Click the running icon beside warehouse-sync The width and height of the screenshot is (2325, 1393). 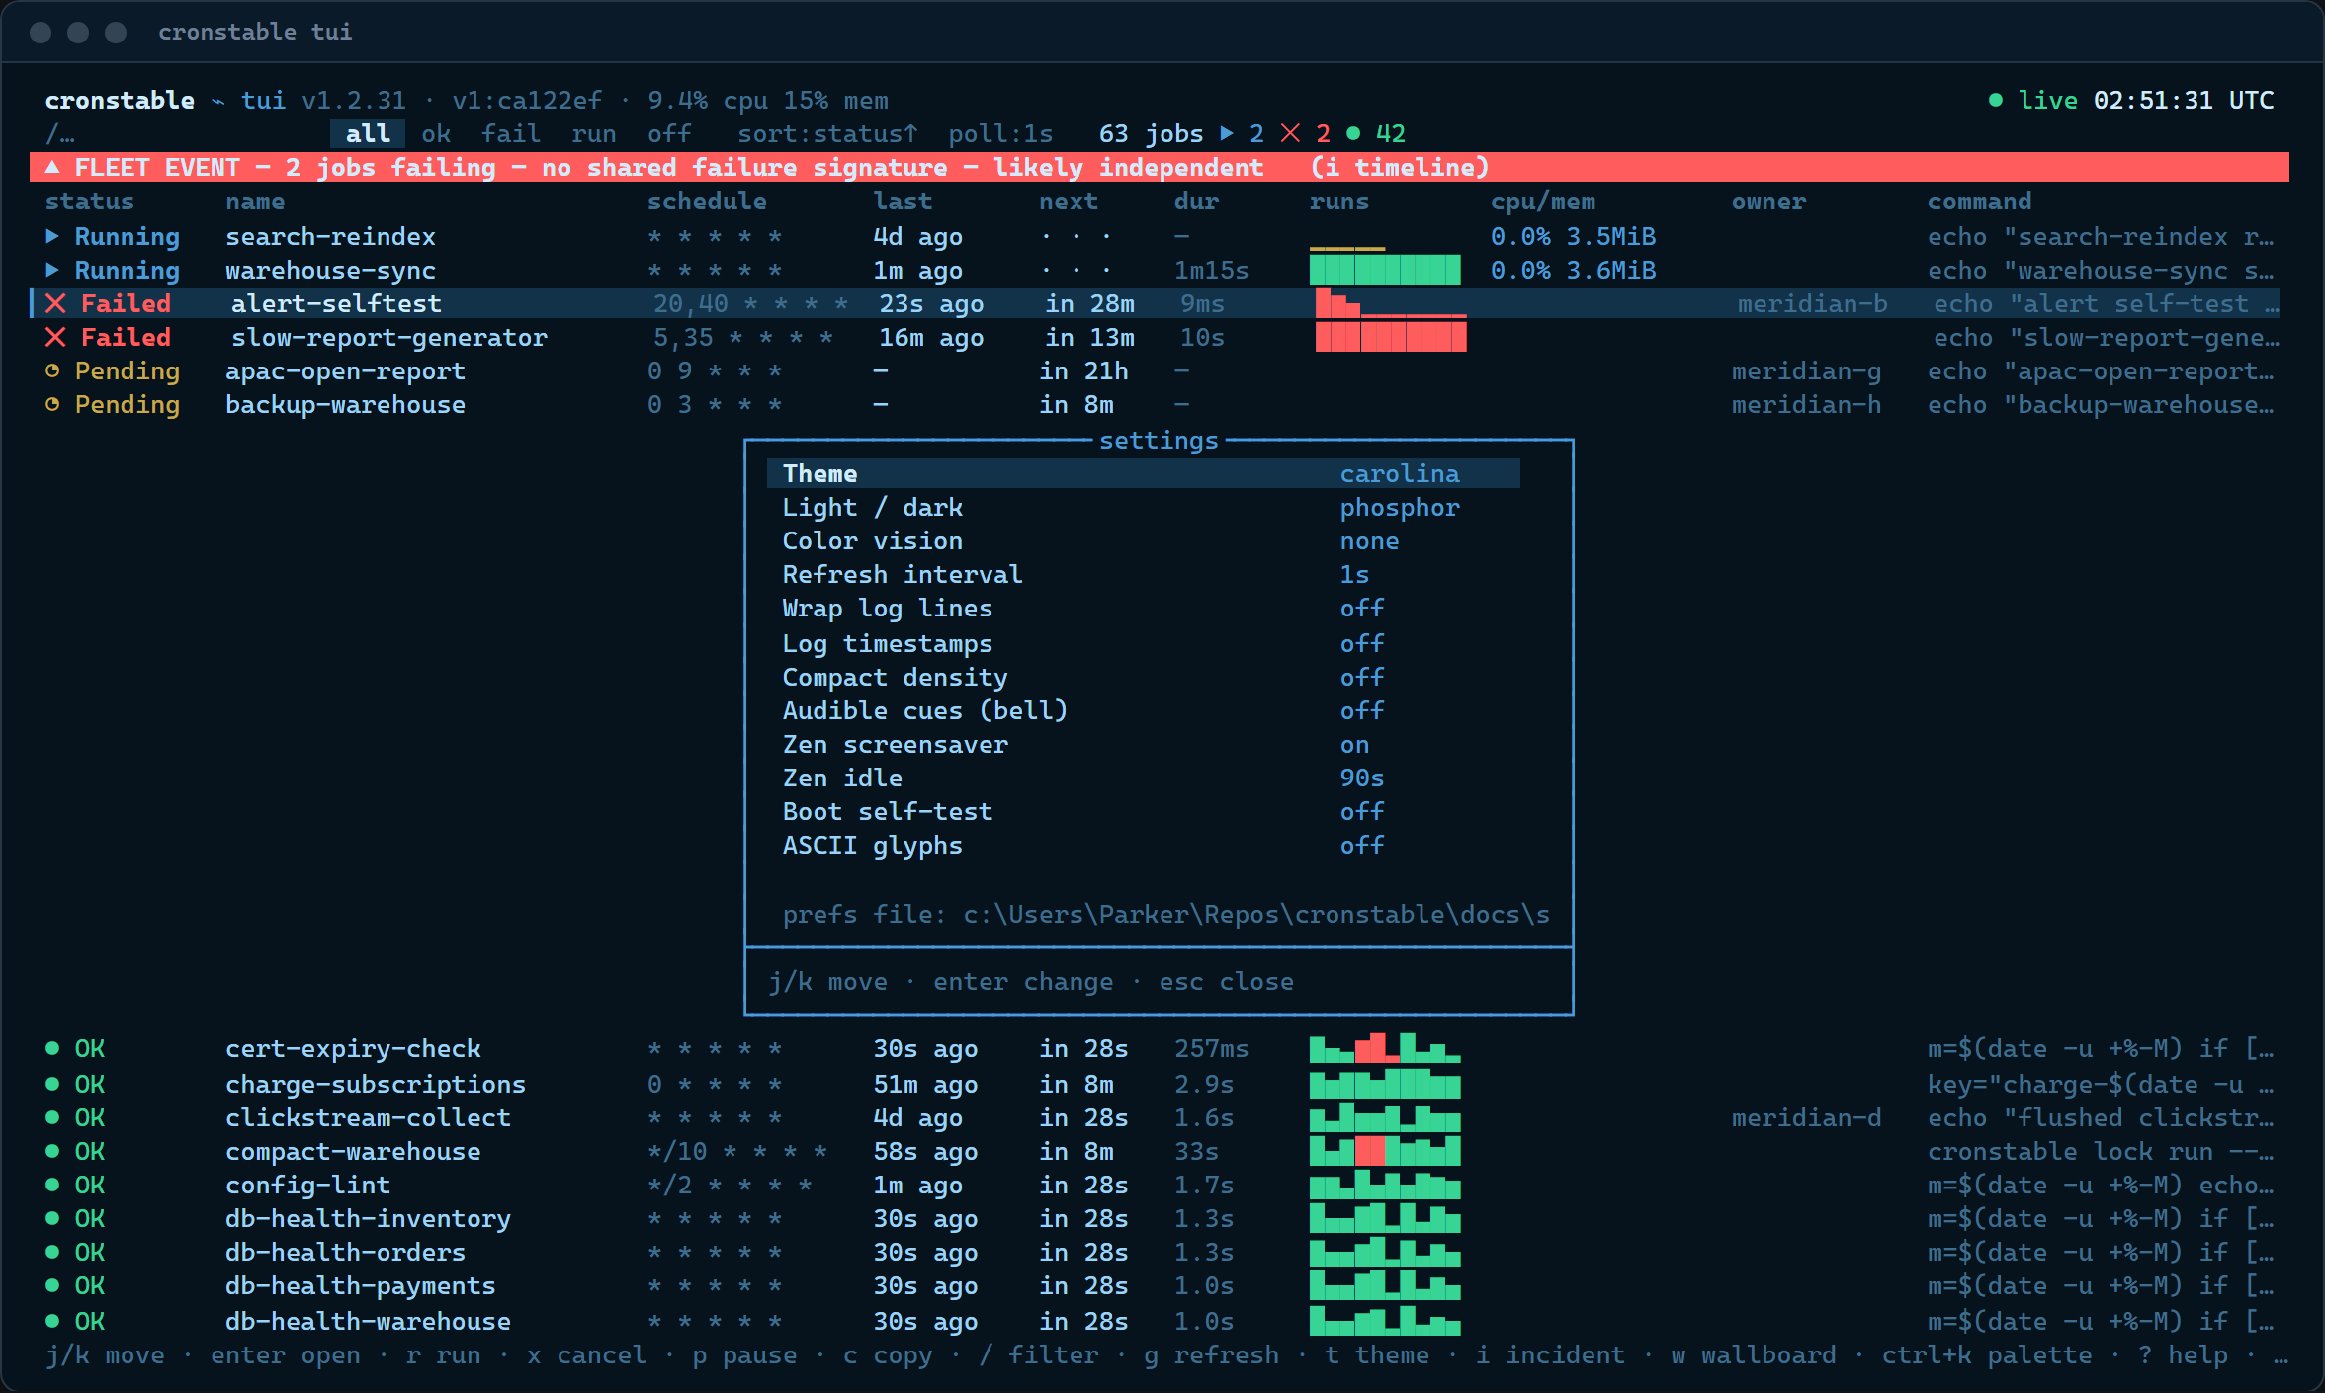coord(52,270)
